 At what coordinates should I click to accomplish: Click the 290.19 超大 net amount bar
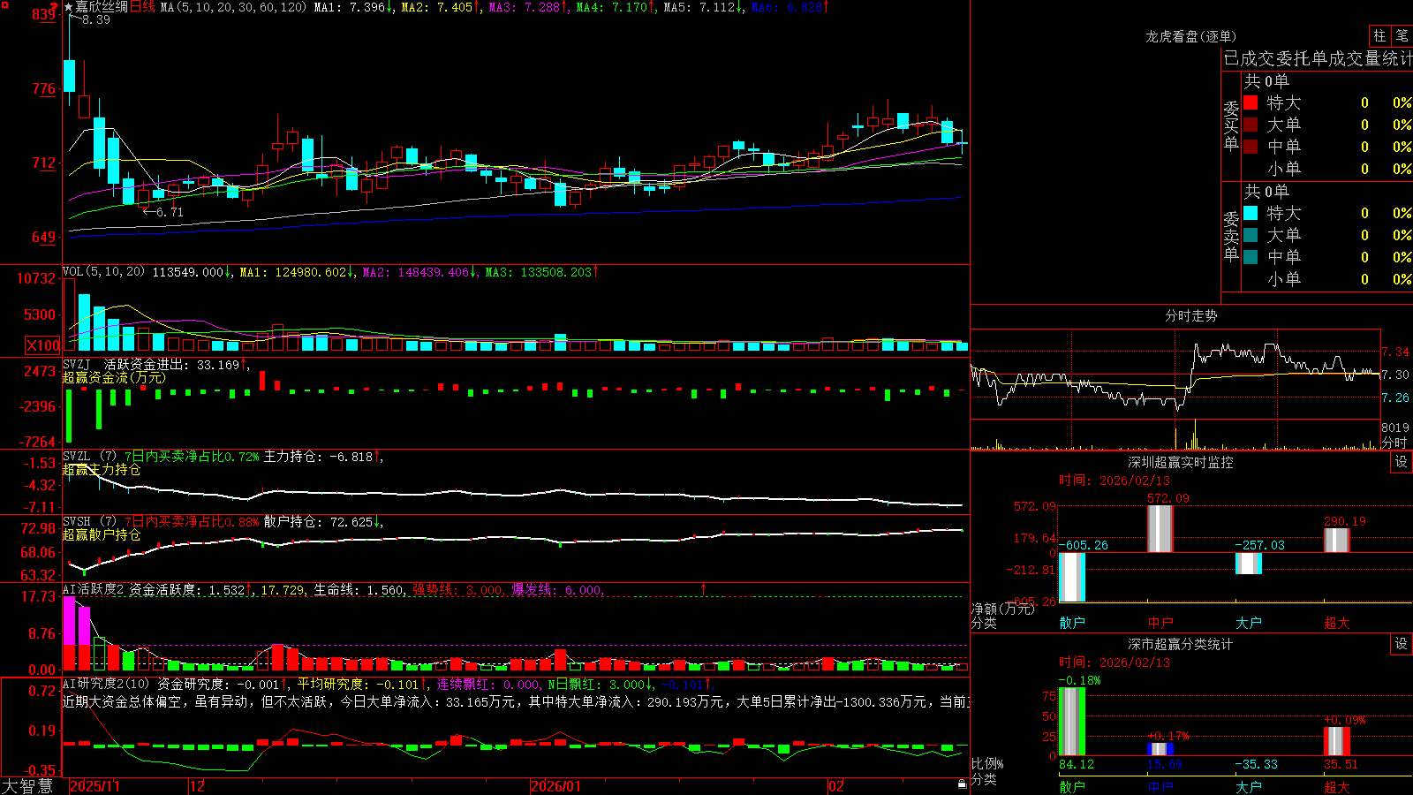(1337, 541)
